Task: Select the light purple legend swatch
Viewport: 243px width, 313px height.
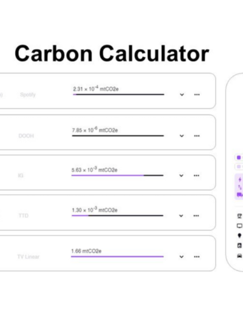Action: (239, 166)
